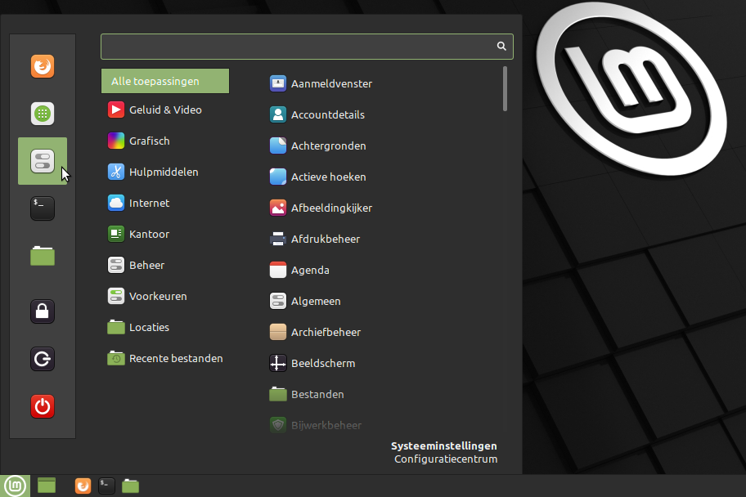Choose the Voorkeuren category
The width and height of the screenshot is (746, 497).
pyautogui.click(x=158, y=296)
